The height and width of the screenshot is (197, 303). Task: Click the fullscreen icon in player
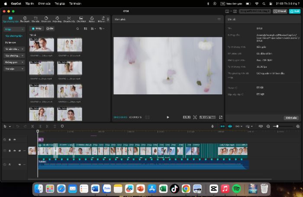click(221, 117)
